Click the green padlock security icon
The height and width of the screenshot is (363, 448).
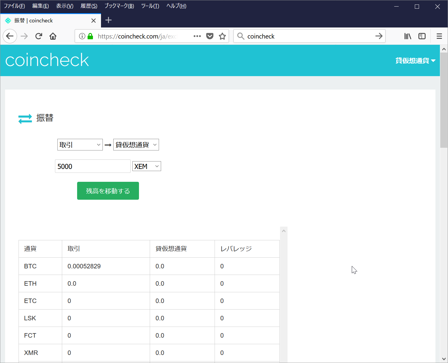pyautogui.click(x=90, y=36)
